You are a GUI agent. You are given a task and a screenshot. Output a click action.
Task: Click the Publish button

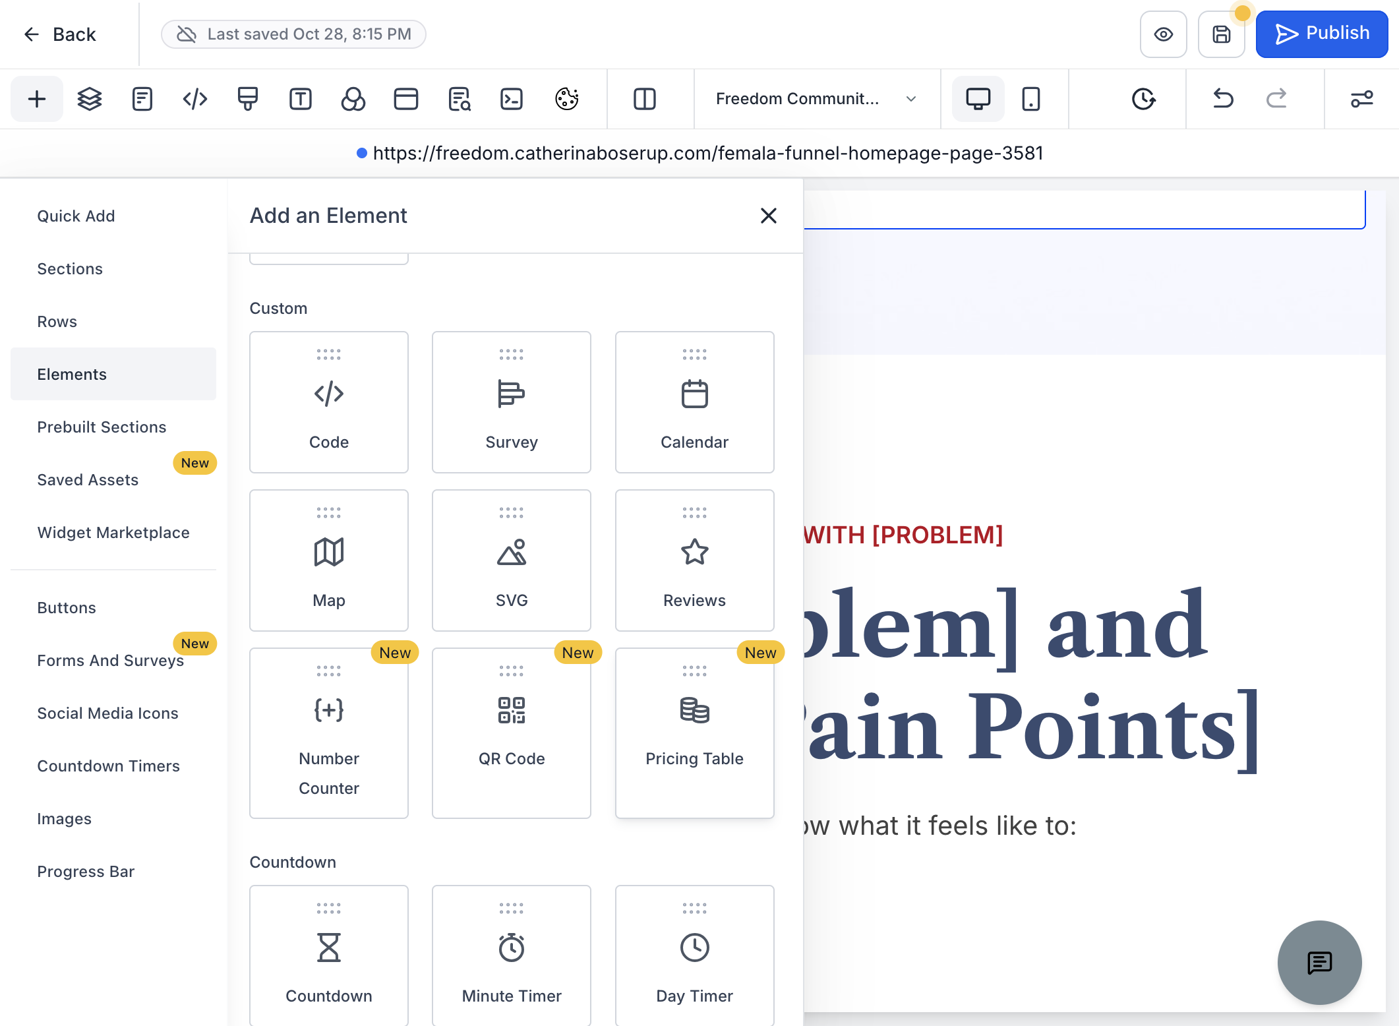coord(1321,34)
